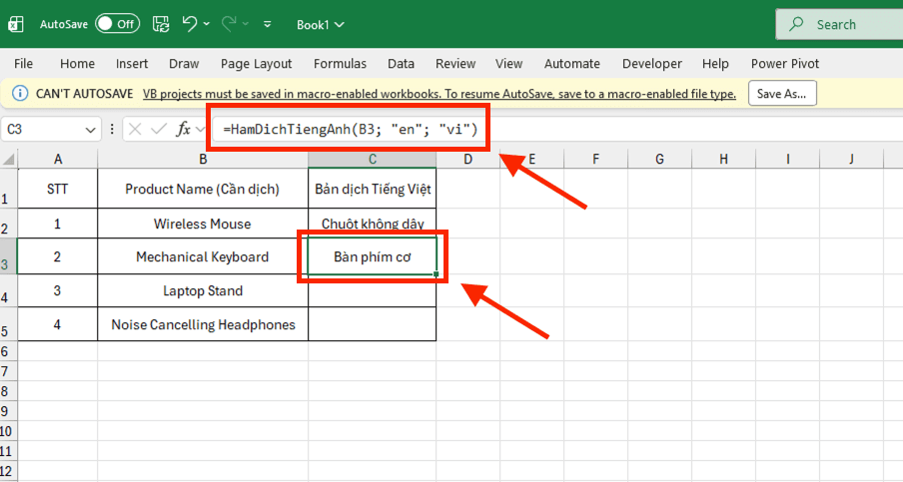Viewport: 903px width, 482px height.
Task: Click the info icon in the autosave warning bar
Action: coord(20,93)
